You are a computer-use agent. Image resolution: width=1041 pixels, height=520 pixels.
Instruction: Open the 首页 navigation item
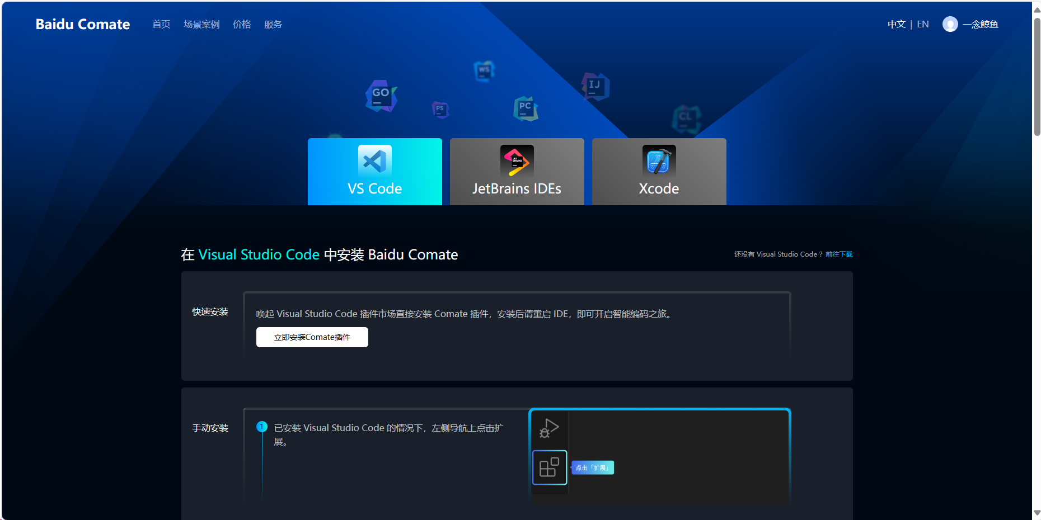(x=161, y=24)
